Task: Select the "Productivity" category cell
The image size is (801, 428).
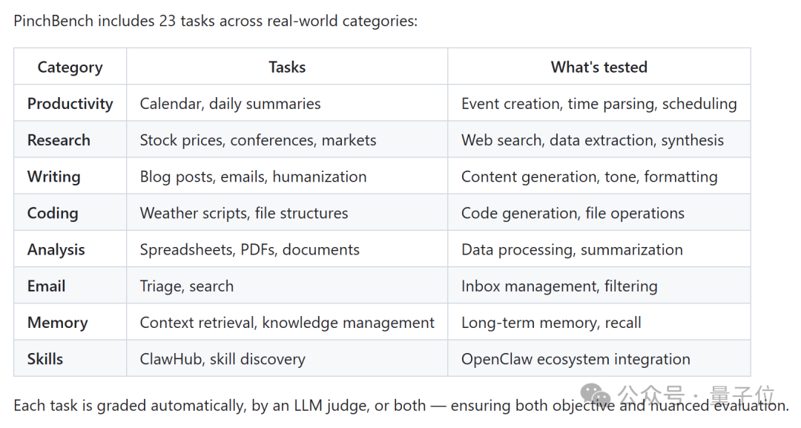Action: pyautogui.click(x=70, y=104)
